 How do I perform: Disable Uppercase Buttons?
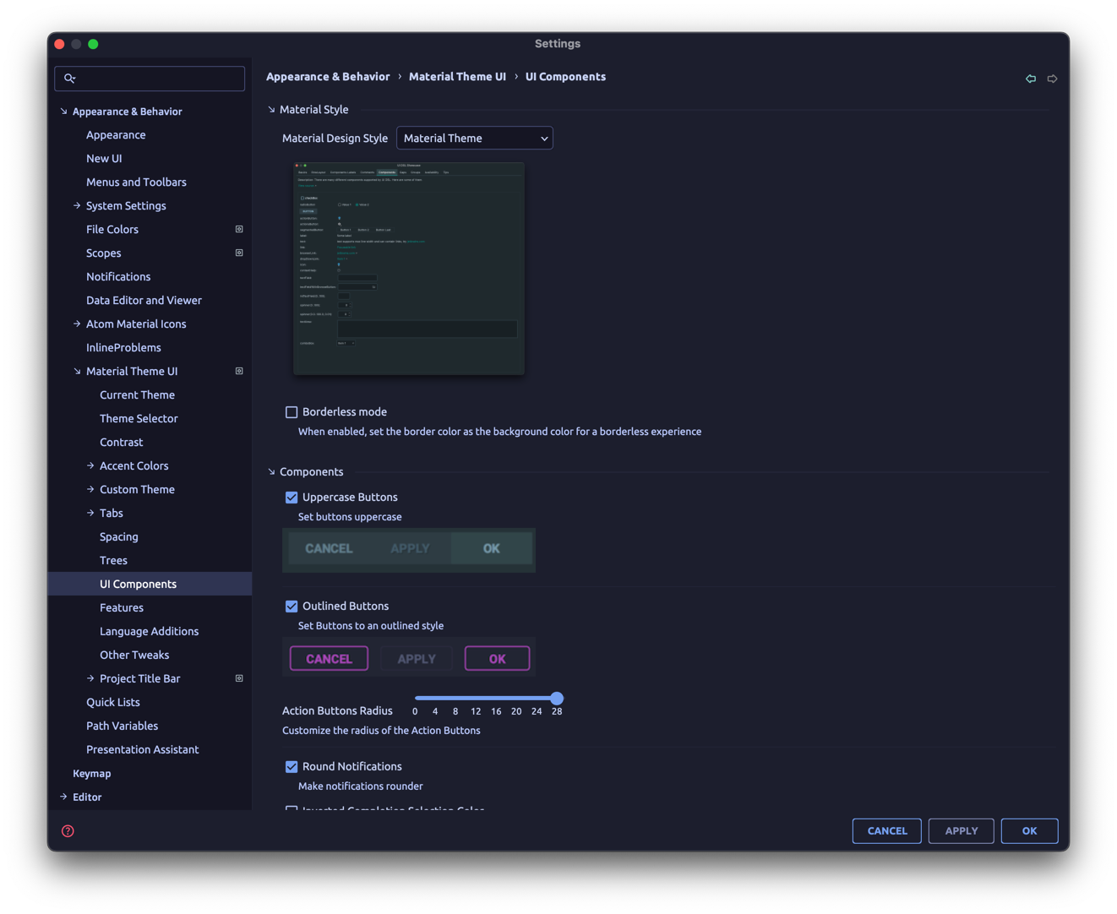click(292, 498)
